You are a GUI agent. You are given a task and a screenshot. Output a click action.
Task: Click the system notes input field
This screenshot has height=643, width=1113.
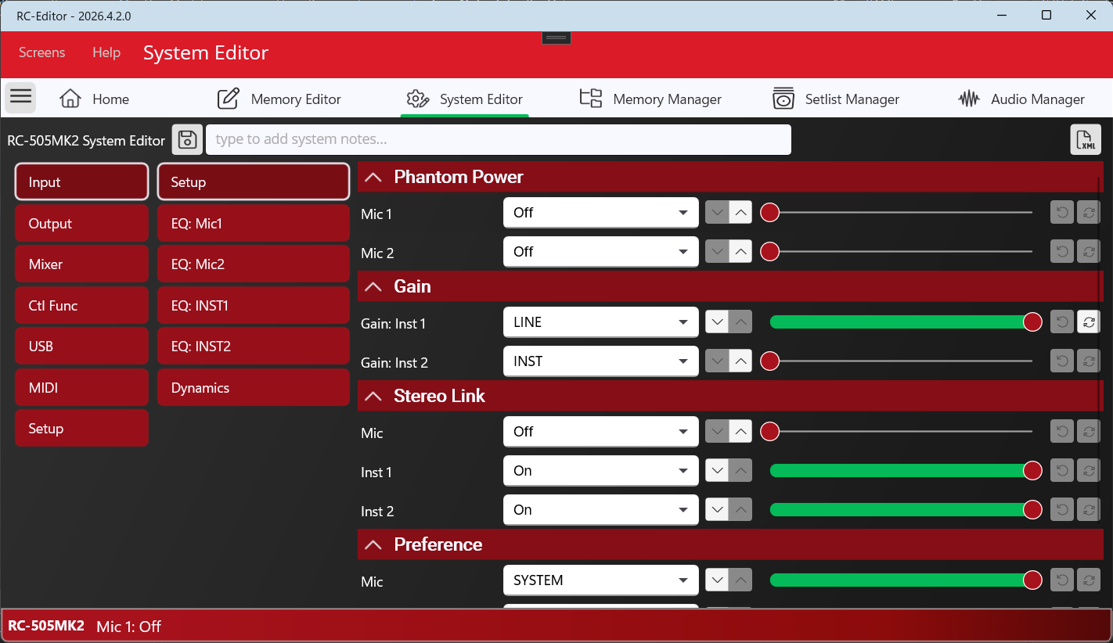click(x=499, y=140)
